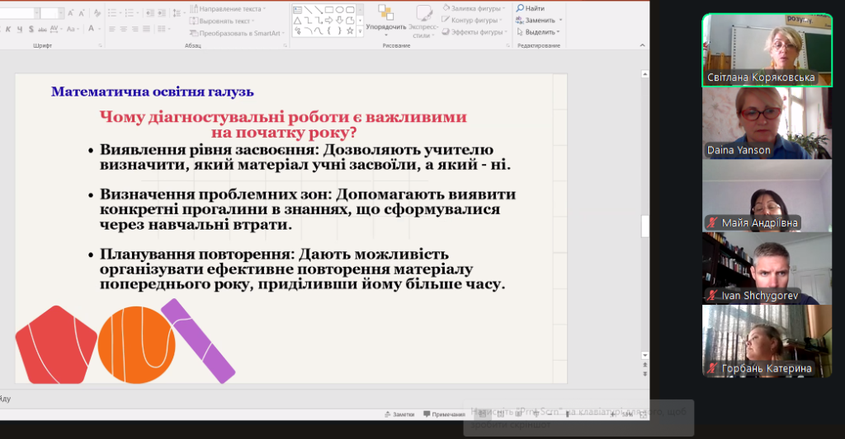Open the Упорядочить arrange menu
The width and height of the screenshot is (845, 439).
[386, 21]
